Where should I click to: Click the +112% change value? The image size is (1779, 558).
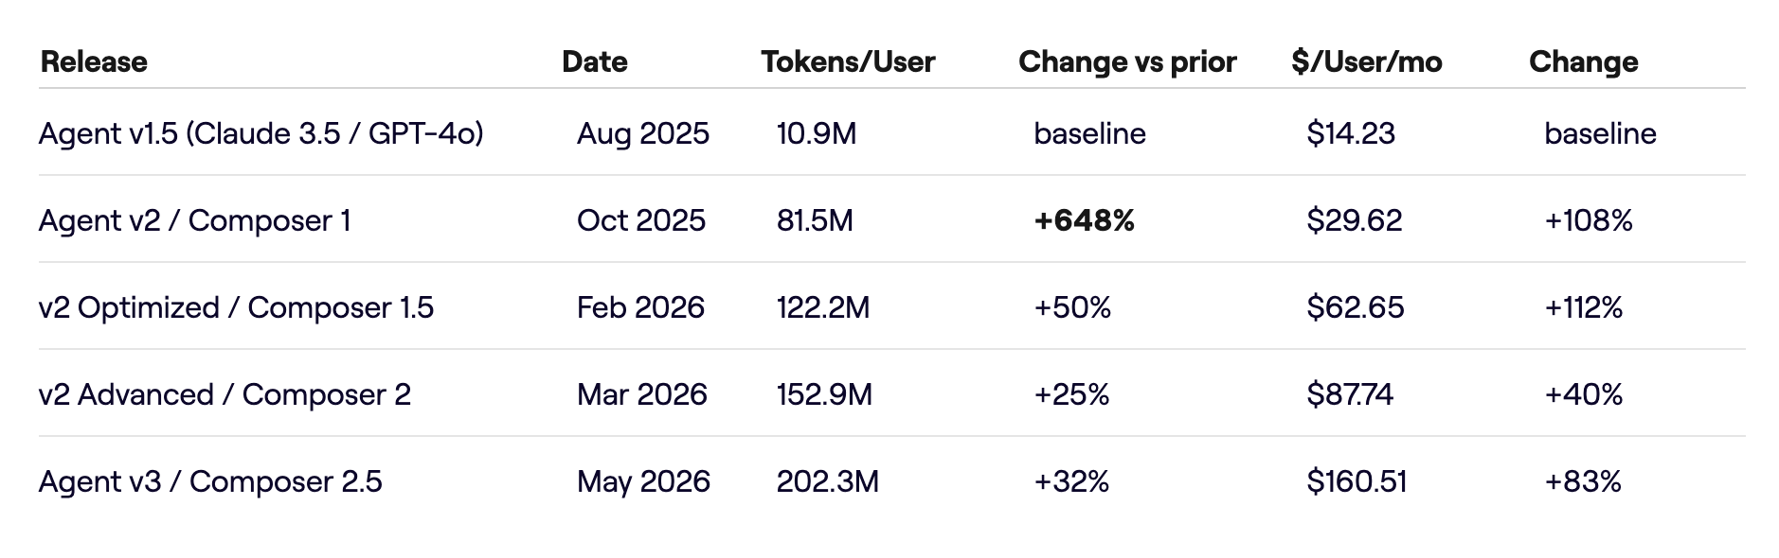[1583, 307]
